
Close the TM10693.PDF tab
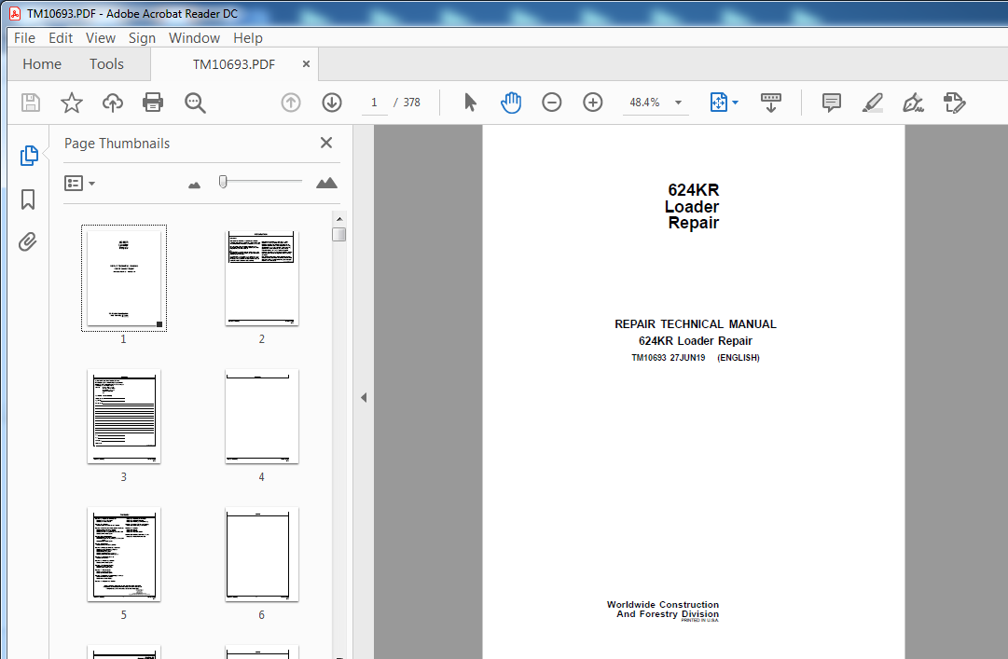306,63
